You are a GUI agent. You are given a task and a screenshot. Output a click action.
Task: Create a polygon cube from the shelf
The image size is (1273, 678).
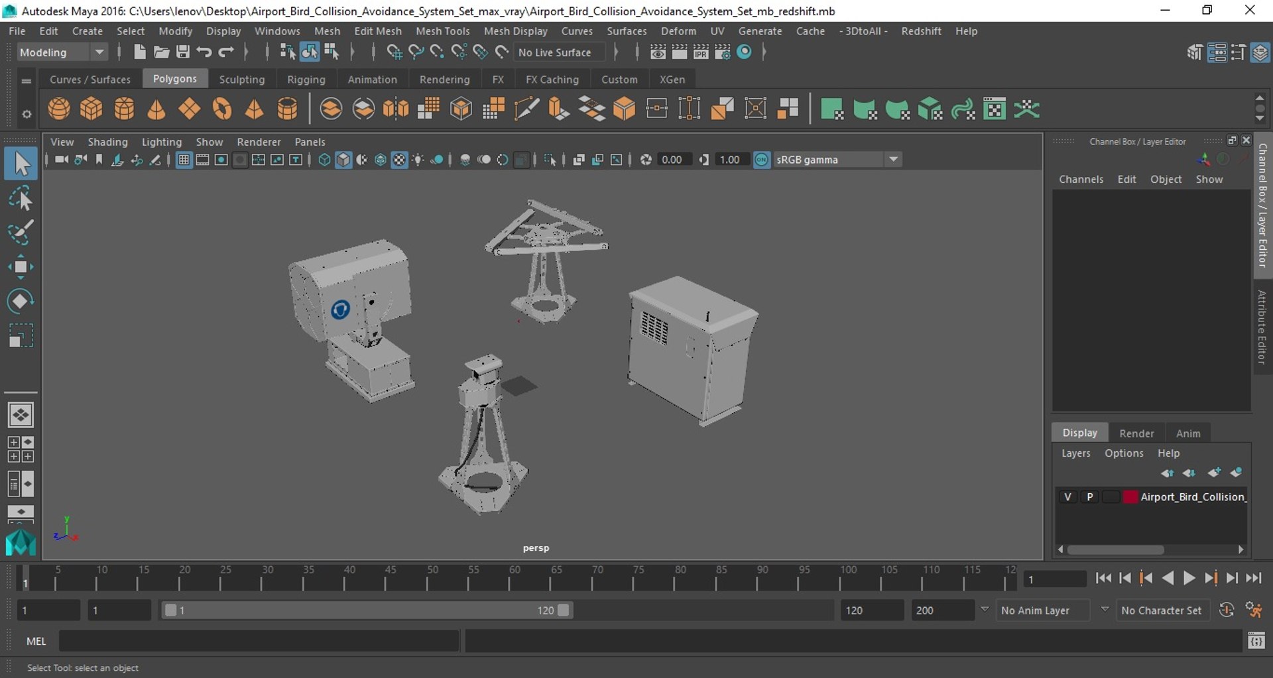(91, 109)
